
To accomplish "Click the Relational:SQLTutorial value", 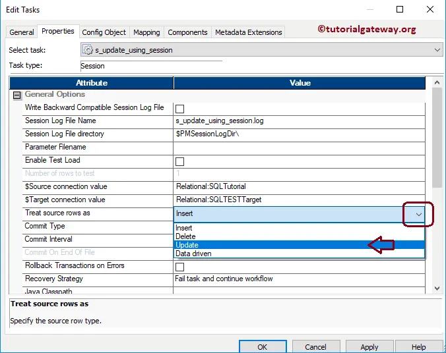I will pos(300,186).
